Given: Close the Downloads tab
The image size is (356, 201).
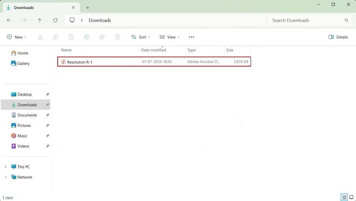Looking at the screenshot, I should pyautogui.click(x=73, y=8).
